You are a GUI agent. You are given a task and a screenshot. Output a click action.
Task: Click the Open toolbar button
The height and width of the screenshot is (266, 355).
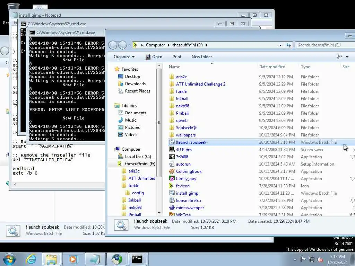pos(154,57)
